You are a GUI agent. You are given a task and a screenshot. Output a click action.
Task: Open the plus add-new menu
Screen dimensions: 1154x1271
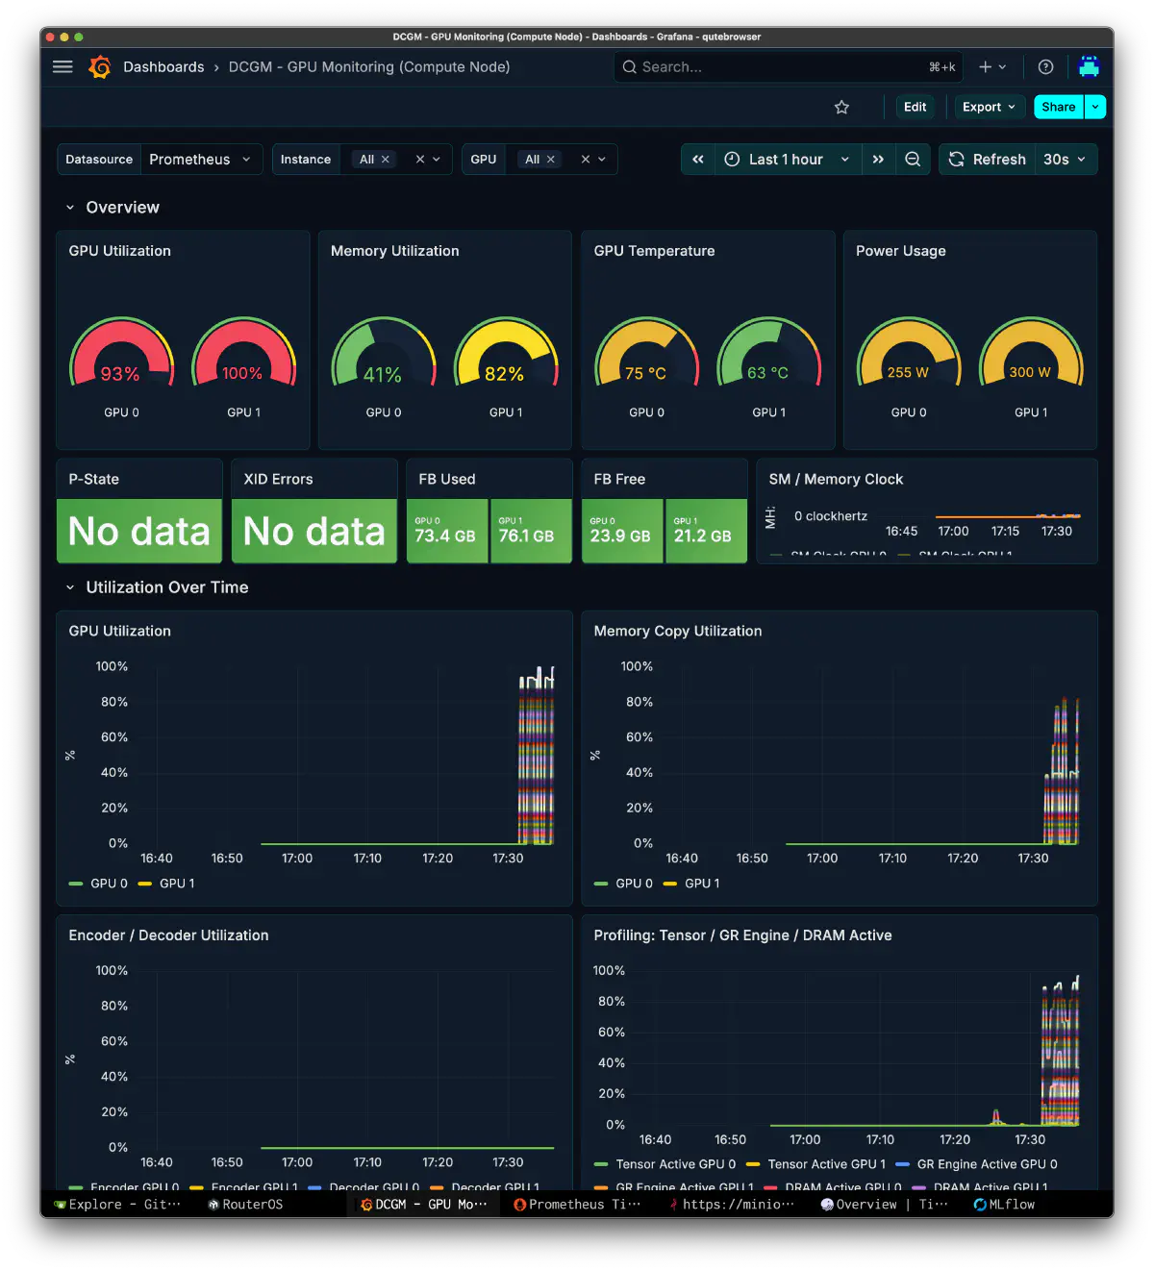[992, 66]
